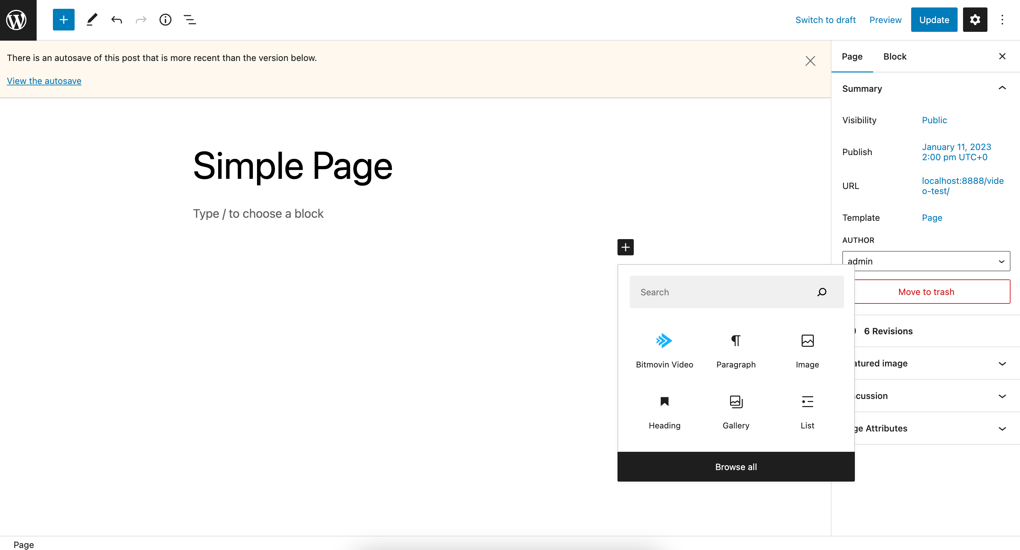Viewport: 1020px width, 550px height.
Task: Add a Heading block
Action: click(x=664, y=411)
